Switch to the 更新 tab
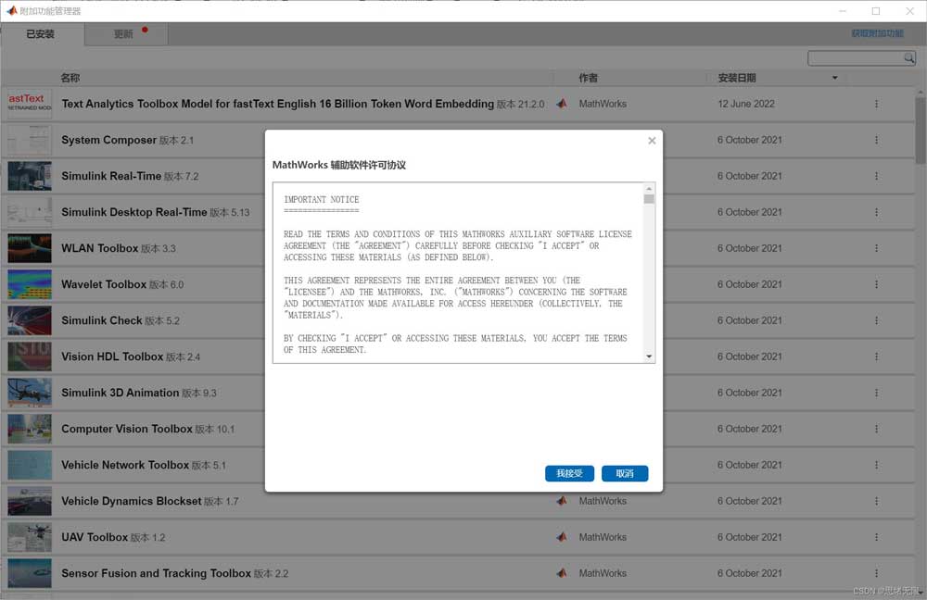 [x=124, y=34]
